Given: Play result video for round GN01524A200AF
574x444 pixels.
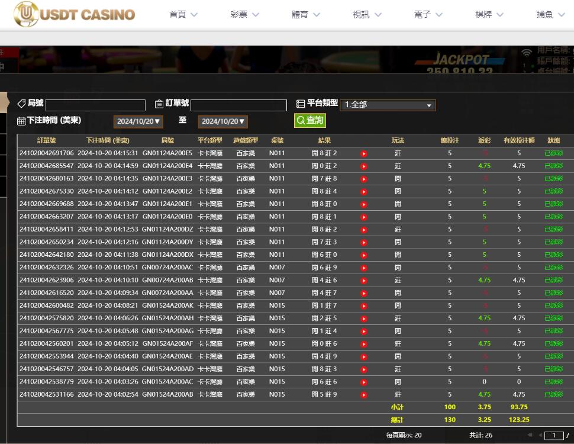Looking at the screenshot, I should click(363, 344).
